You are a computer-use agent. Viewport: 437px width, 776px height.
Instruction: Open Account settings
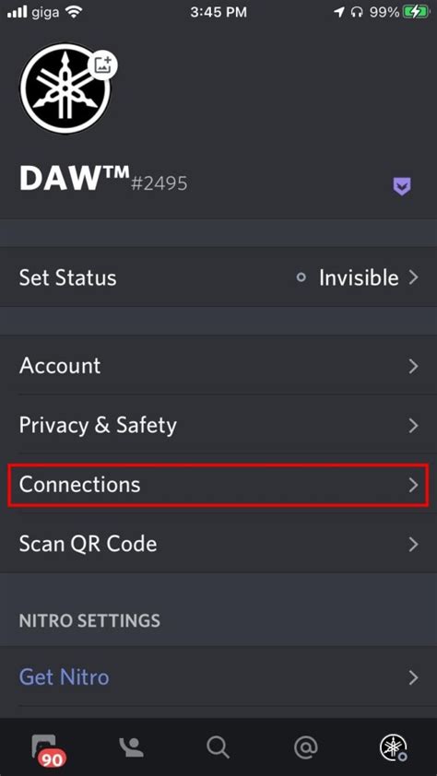coord(218,366)
